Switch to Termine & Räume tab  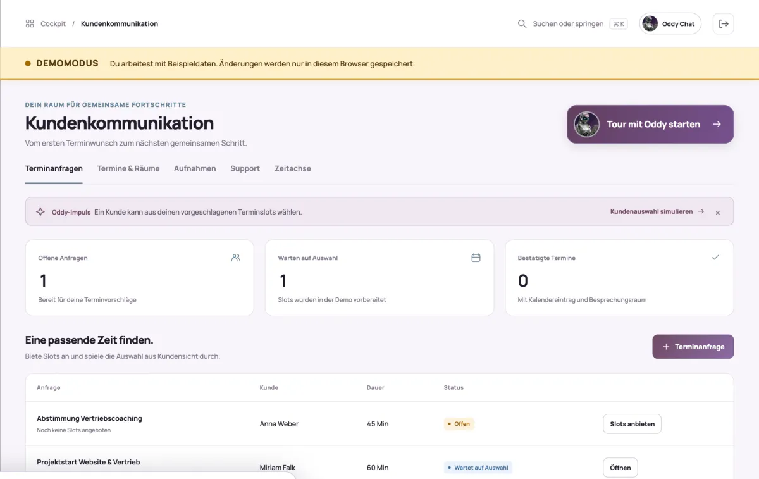(128, 169)
